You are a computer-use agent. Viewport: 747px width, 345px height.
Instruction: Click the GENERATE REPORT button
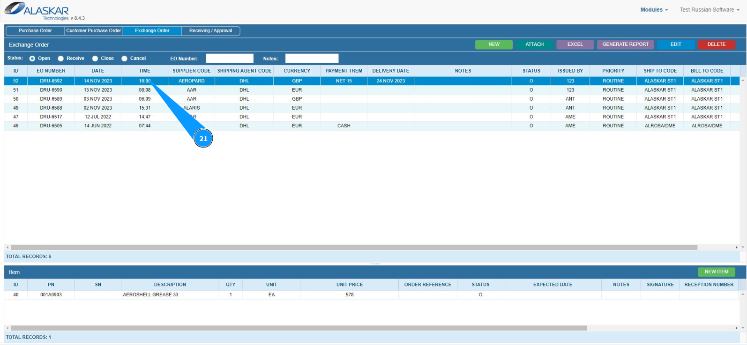coord(625,44)
